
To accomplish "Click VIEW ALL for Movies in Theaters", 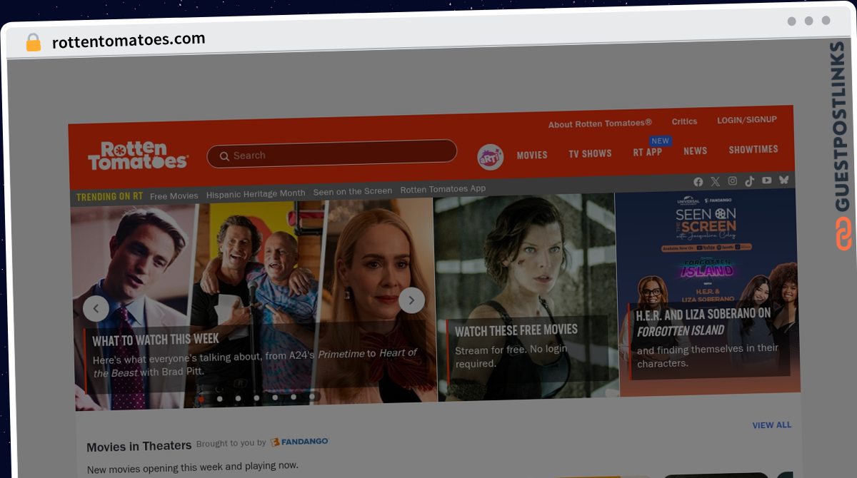I will (x=771, y=424).
